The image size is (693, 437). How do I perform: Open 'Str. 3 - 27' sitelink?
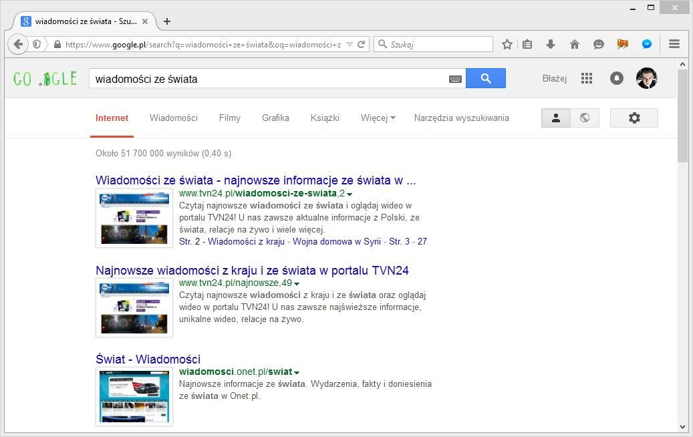tap(408, 242)
